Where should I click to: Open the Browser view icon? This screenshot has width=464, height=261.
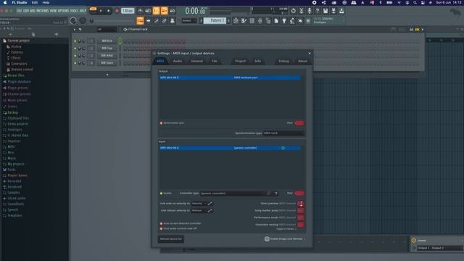pyautogui.click(x=268, y=21)
